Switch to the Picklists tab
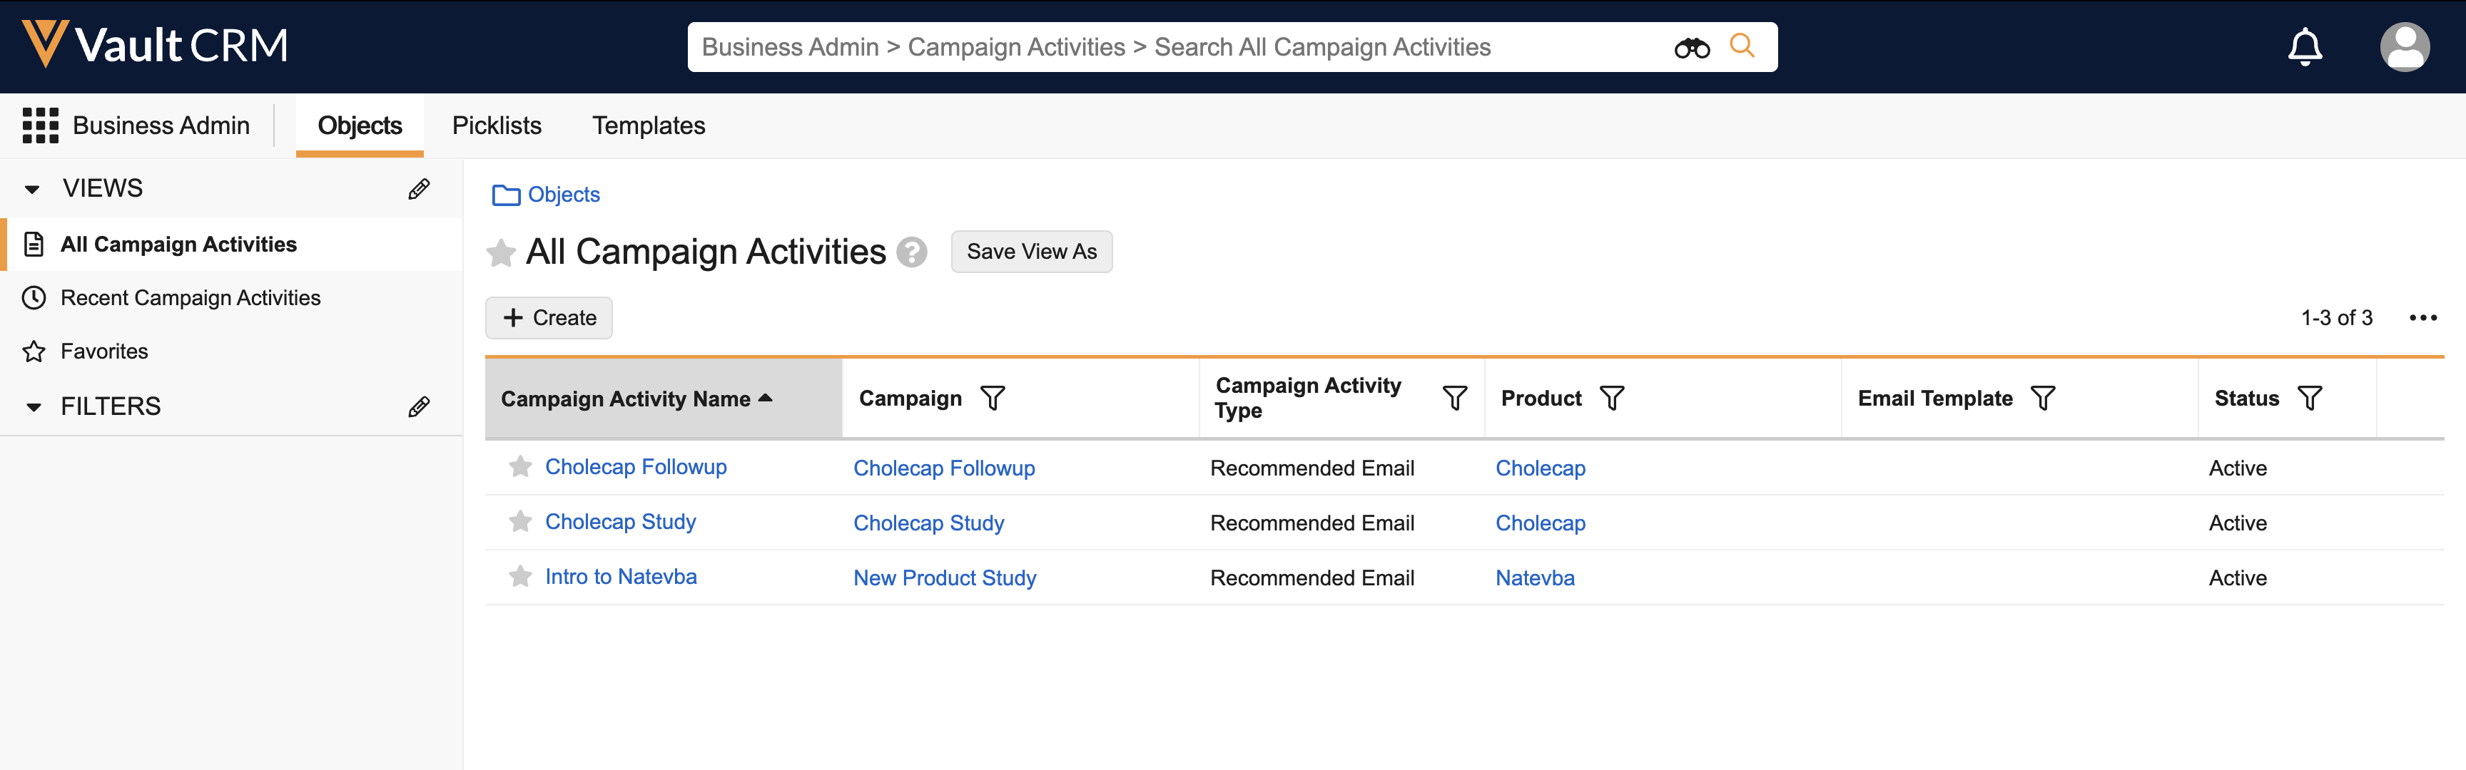The image size is (2466, 770). [496, 125]
